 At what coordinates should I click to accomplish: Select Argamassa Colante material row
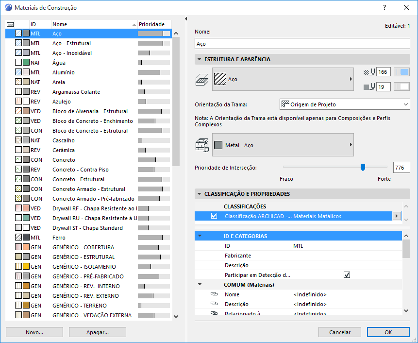tap(88, 92)
